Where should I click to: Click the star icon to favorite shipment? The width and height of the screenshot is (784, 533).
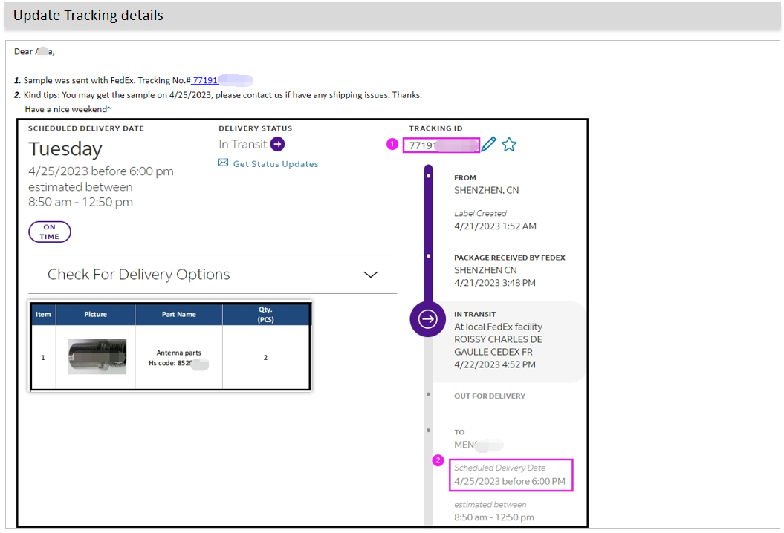point(509,145)
